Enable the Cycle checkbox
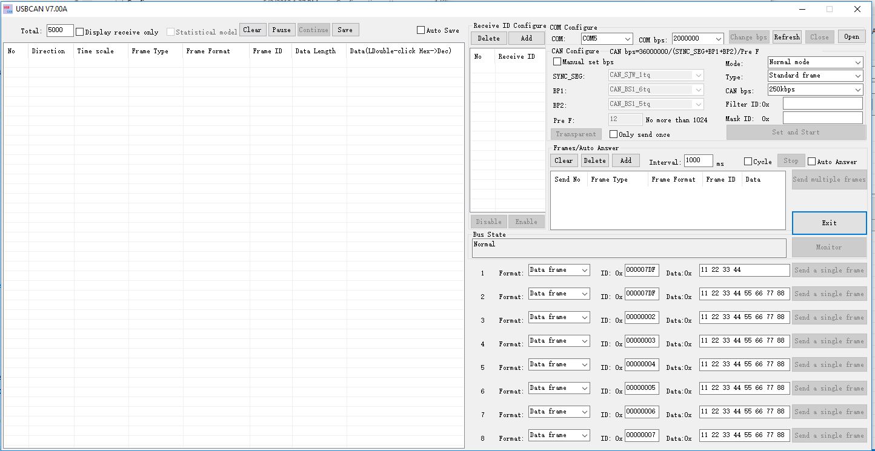Viewport: 875px width, 451px height. coord(748,162)
